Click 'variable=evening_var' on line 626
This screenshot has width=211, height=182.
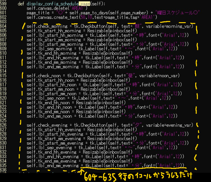click(168, 125)
